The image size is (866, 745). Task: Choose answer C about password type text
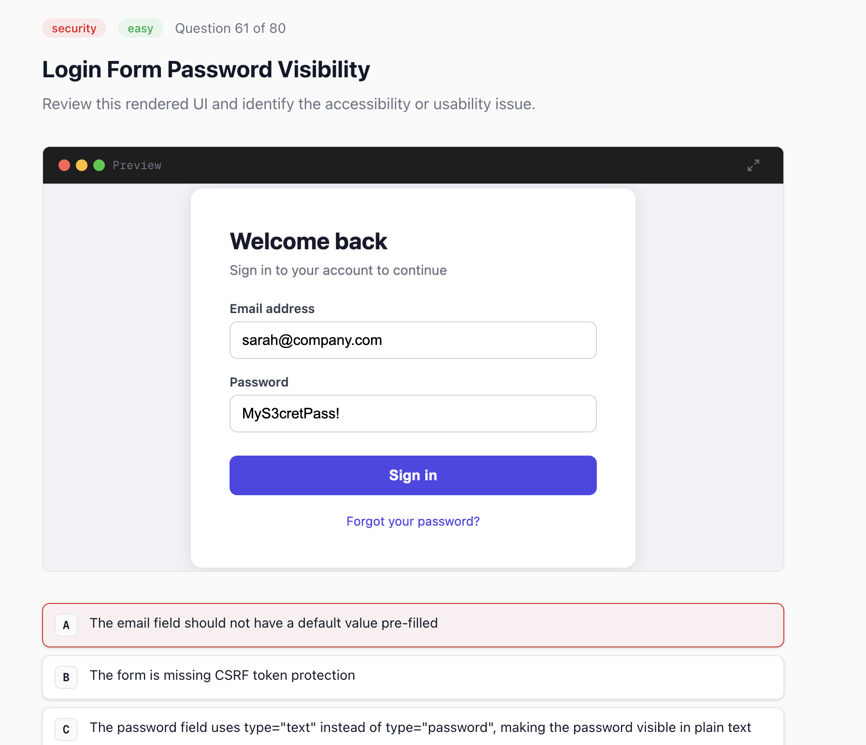[413, 728]
